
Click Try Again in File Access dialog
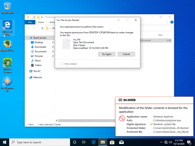click(x=106, y=54)
